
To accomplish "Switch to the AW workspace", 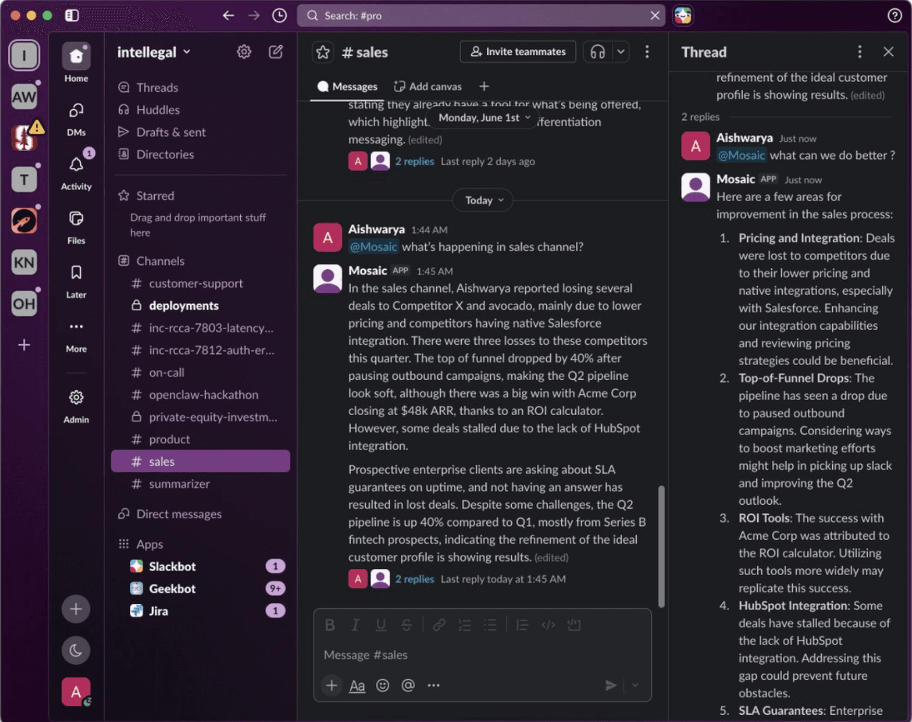I will (x=24, y=96).
